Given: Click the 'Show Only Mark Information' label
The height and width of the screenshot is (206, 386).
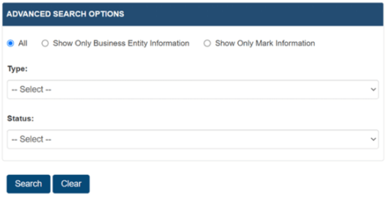Looking at the screenshot, I should click(x=265, y=43).
